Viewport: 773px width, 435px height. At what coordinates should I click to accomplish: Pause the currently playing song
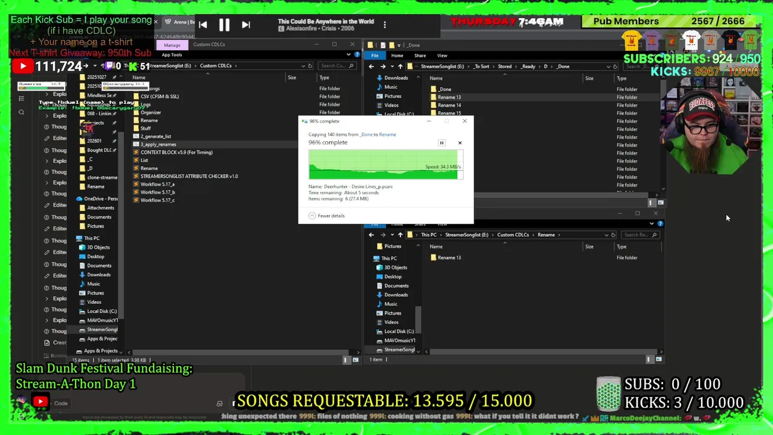point(224,25)
